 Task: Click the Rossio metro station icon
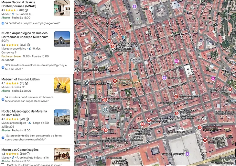151,9
